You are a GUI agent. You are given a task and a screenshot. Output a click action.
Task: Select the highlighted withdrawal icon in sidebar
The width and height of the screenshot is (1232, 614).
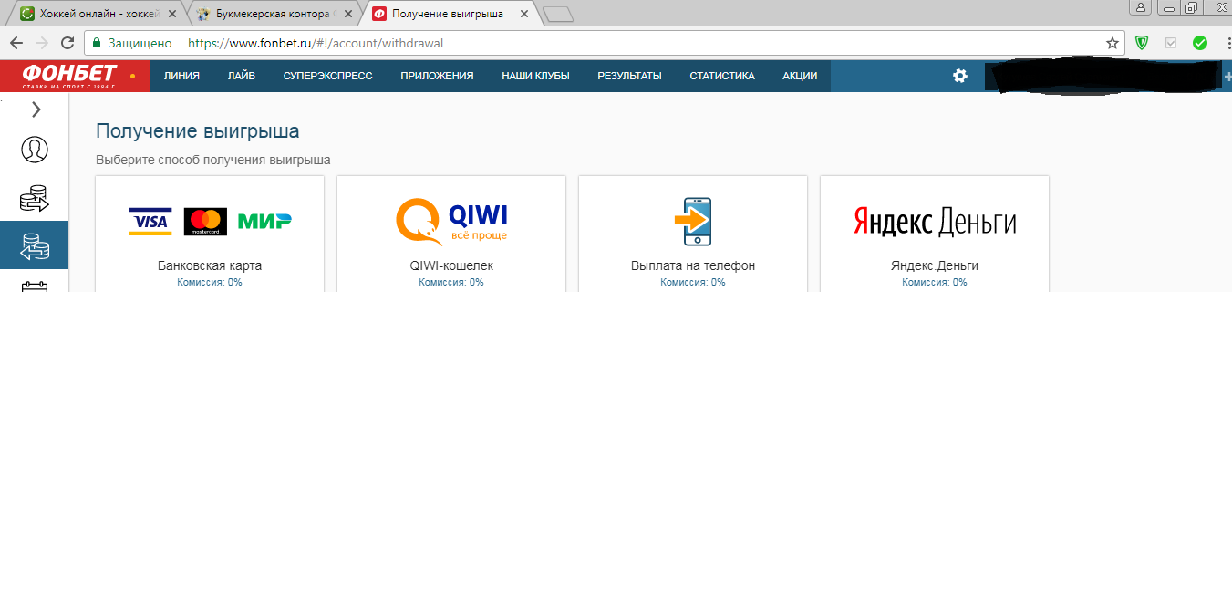[x=35, y=245]
